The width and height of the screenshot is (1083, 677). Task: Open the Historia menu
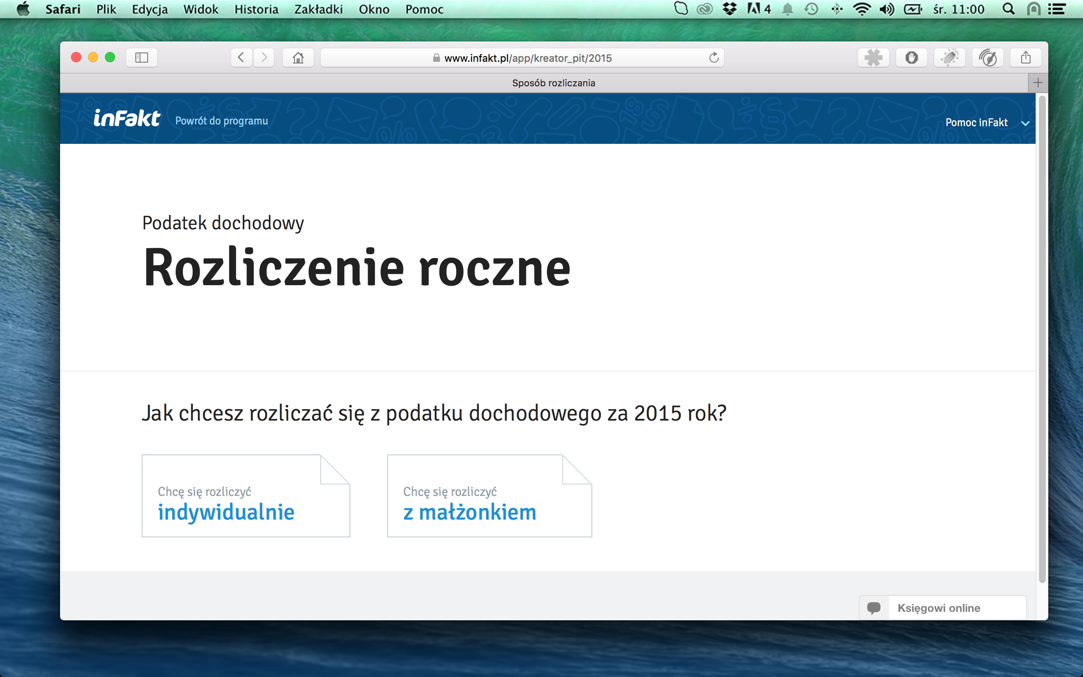pos(256,9)
